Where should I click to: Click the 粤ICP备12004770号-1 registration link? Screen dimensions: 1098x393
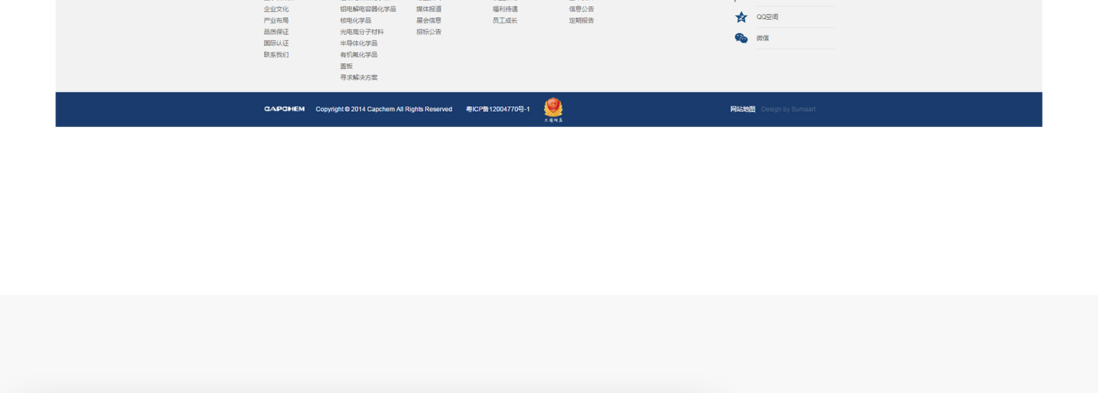(498, 109)
